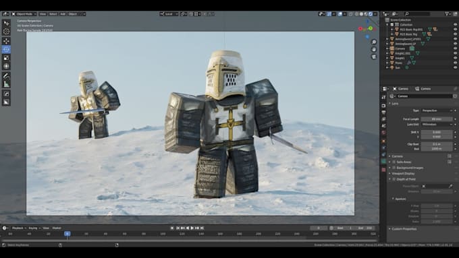The height and width of the screenshot is (258, 459).
Task: Open the Object Mode dropdown
Action: 24,13
